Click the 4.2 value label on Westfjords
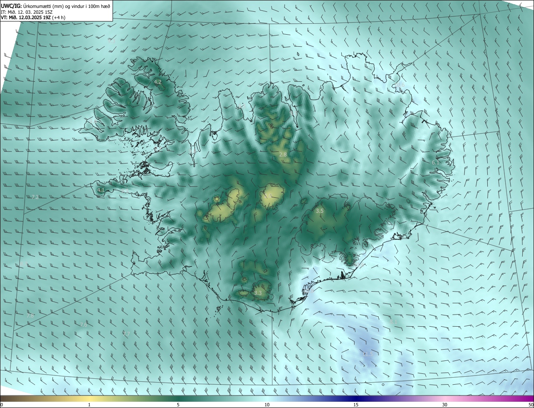This screenshot has width=534, height=408. tap(158, 82)
